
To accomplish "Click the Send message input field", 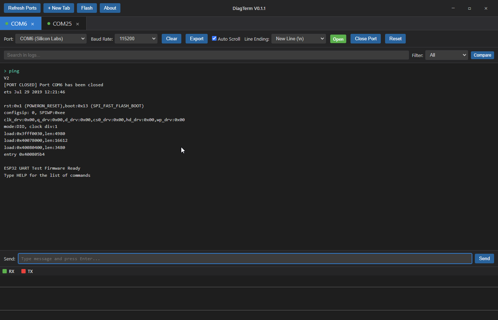I will pos(245,259).
